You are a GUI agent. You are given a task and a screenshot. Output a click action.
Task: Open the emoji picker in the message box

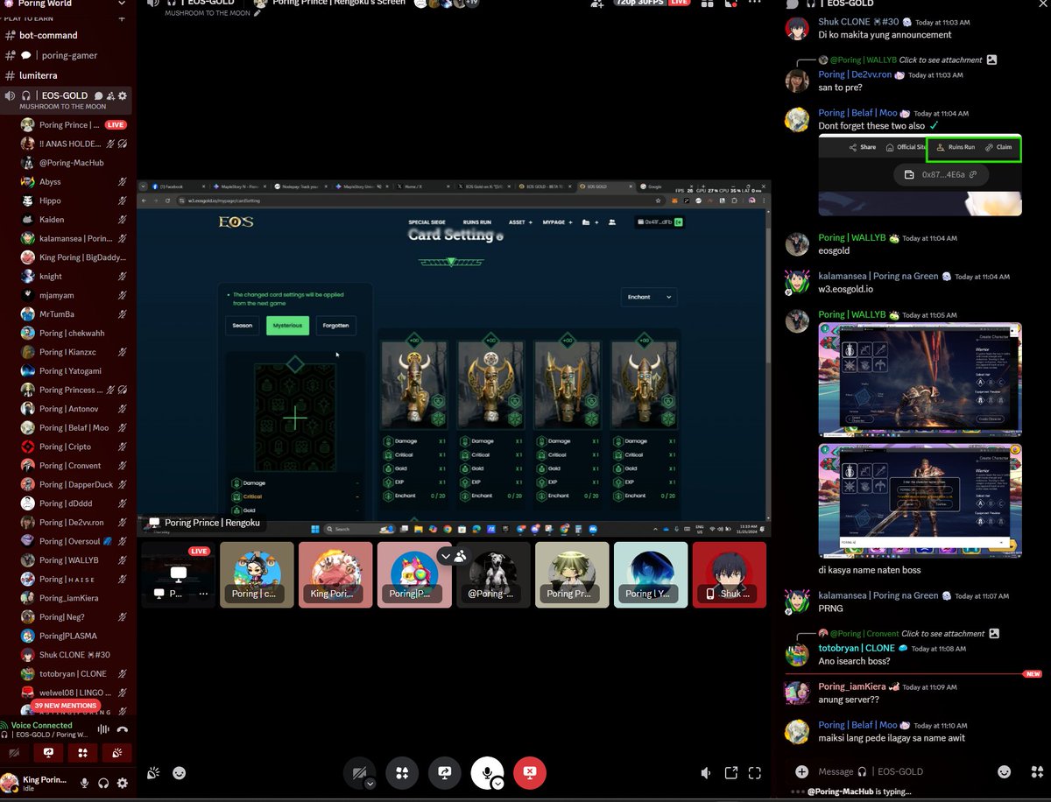[1004, 771]
